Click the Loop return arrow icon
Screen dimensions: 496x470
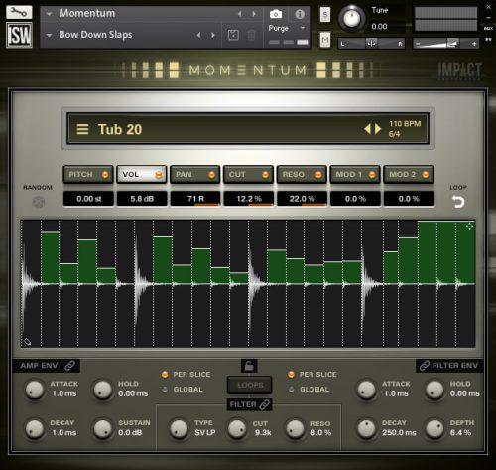click(458, 202)
